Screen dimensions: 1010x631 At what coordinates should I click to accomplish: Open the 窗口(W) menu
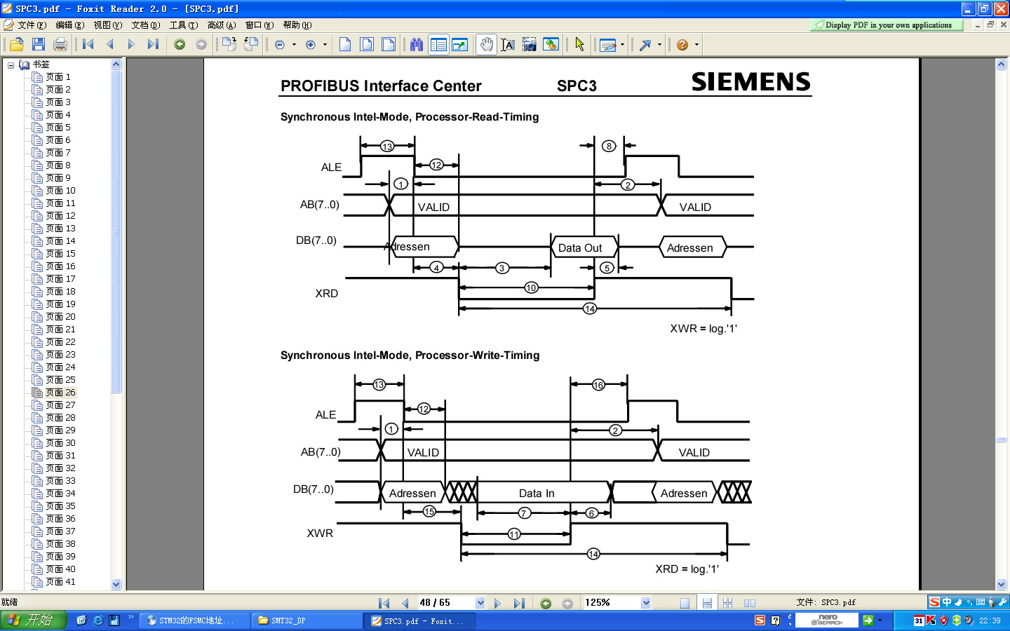[260, 25]
